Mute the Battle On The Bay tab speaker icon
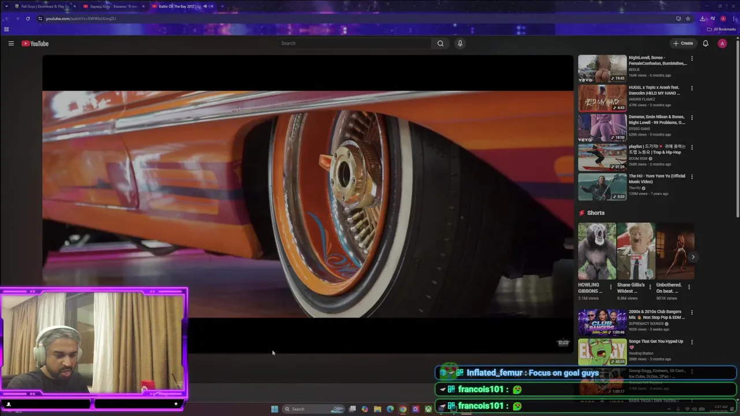The width and height of the screenshot is (740, 416). [x=205, y=6]
